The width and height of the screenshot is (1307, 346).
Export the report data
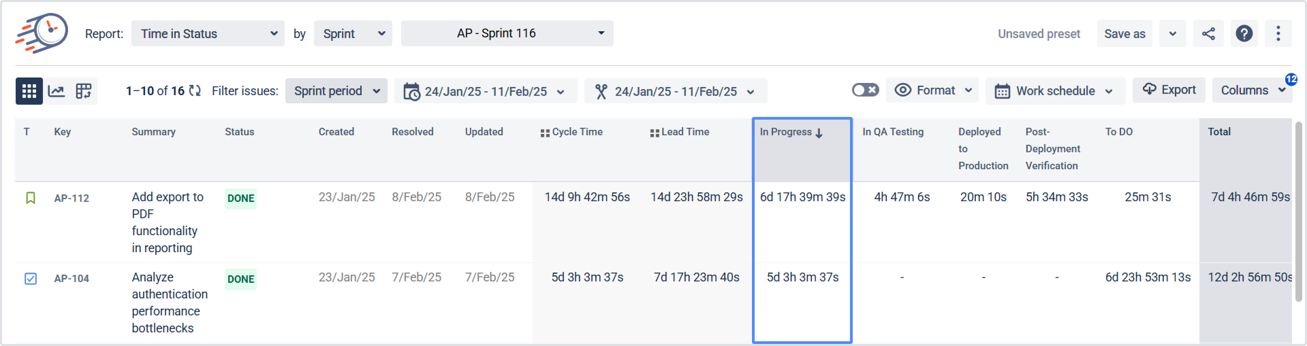click(1168, 90)
